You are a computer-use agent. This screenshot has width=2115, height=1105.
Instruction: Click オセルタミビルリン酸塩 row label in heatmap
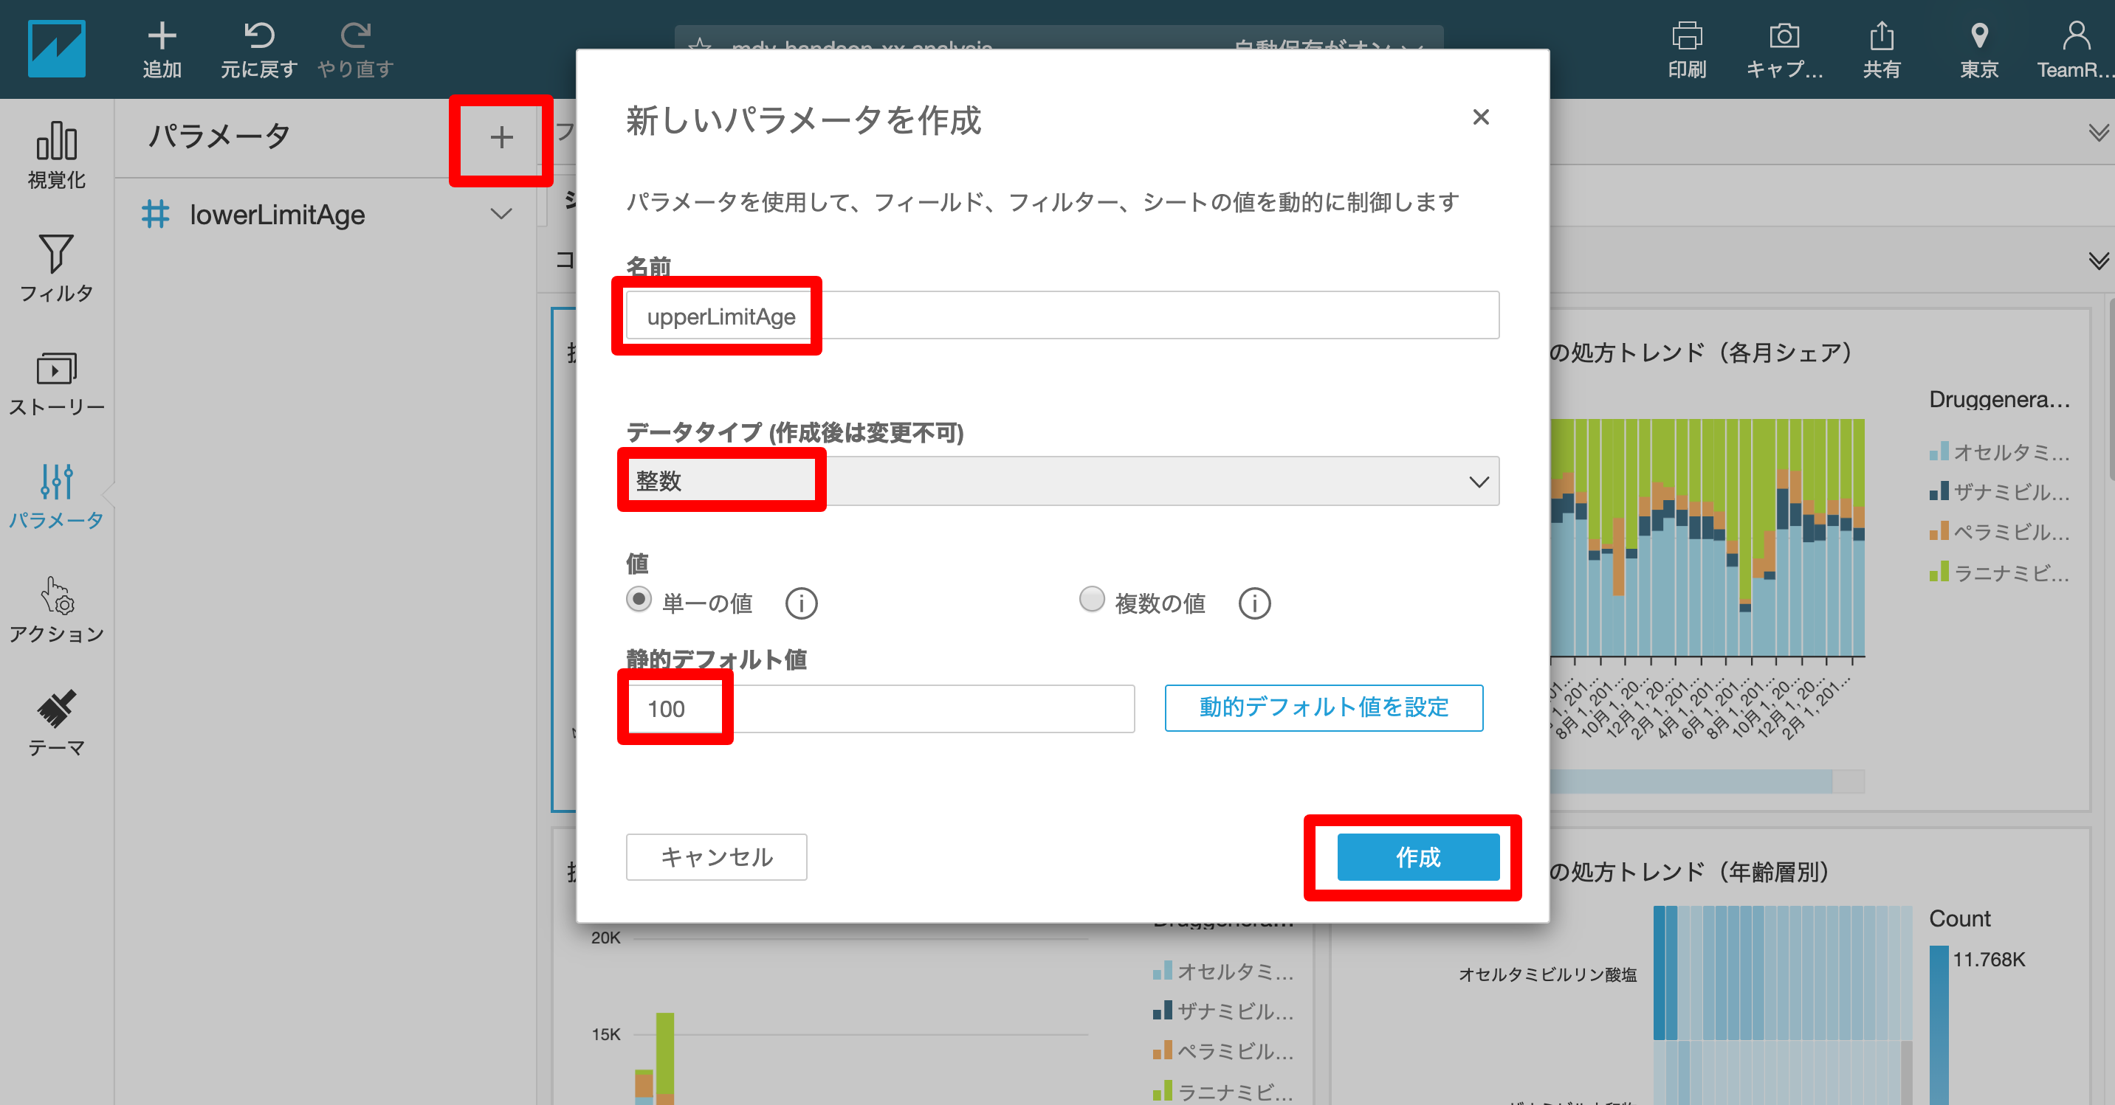coord(1547,974)
